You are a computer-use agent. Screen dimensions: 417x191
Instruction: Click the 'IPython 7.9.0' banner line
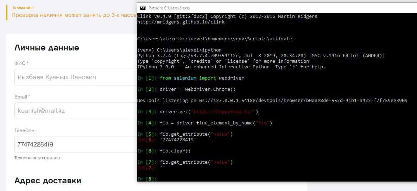point(231,67)
